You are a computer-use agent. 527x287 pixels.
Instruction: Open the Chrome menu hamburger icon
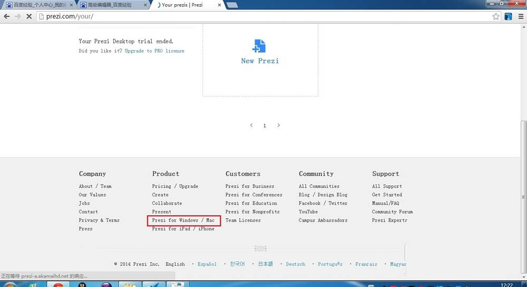point(521,16)
